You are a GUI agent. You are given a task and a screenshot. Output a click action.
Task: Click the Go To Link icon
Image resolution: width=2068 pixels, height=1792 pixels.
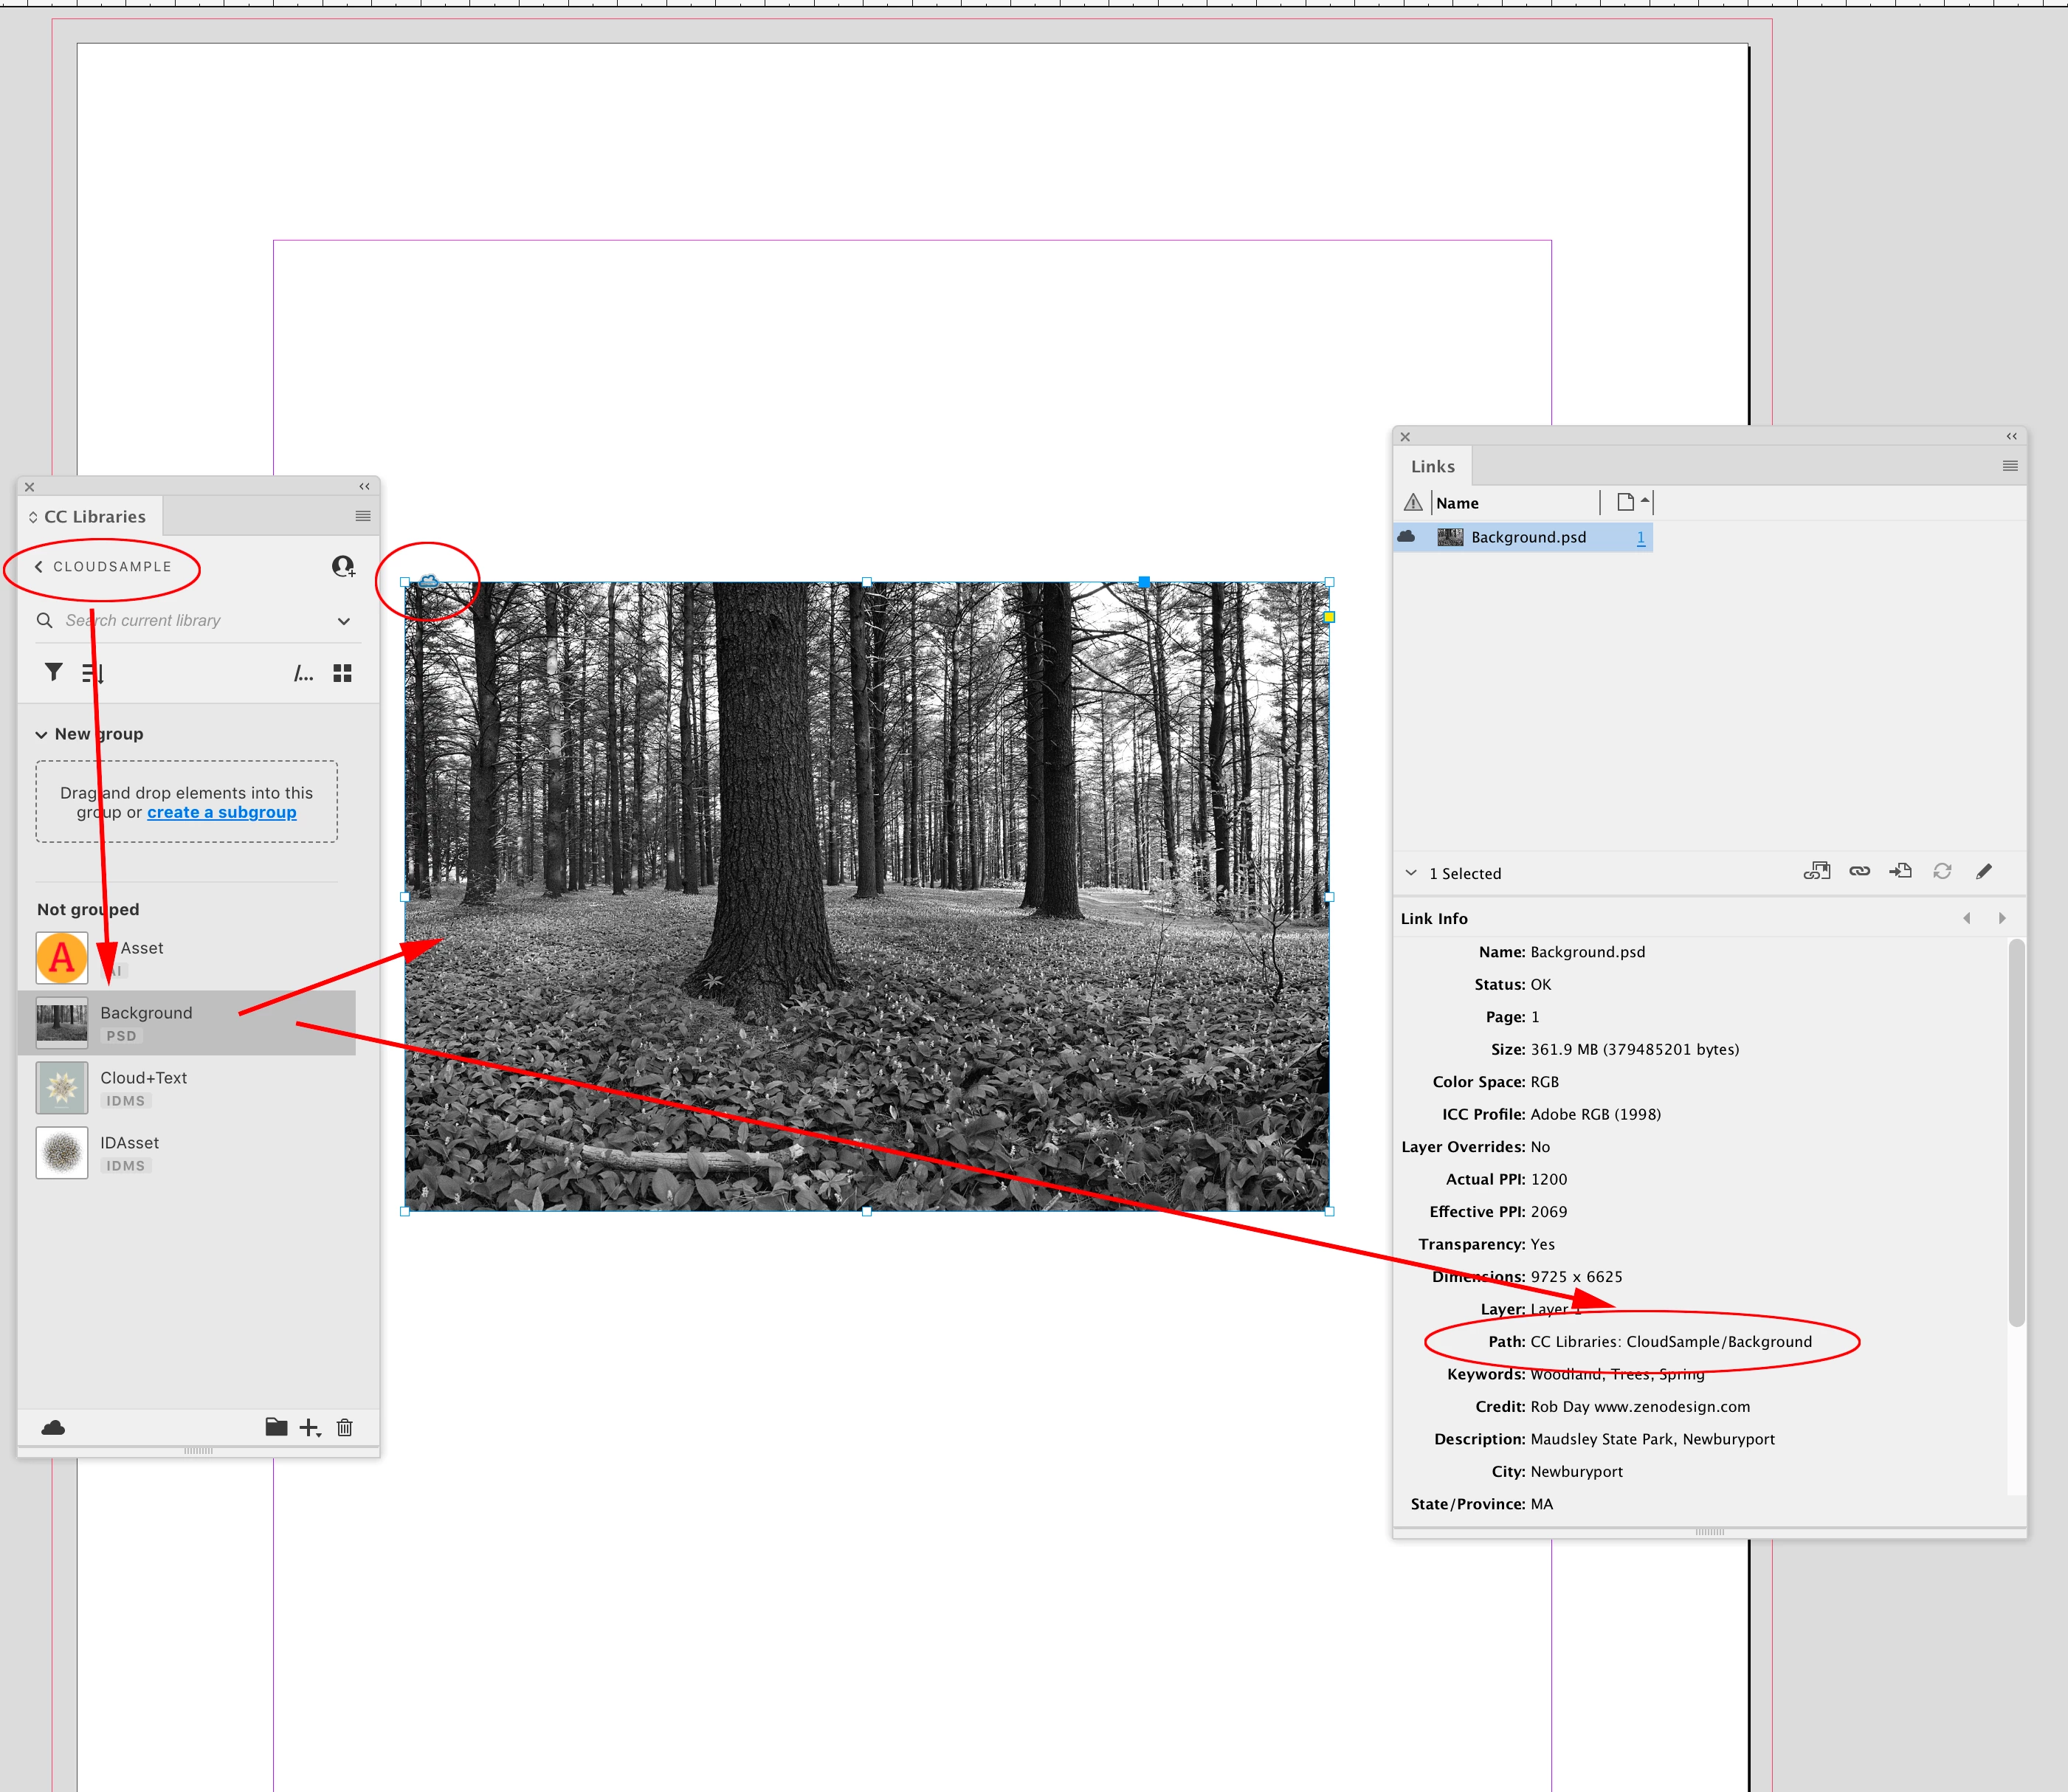(1900, 871)
